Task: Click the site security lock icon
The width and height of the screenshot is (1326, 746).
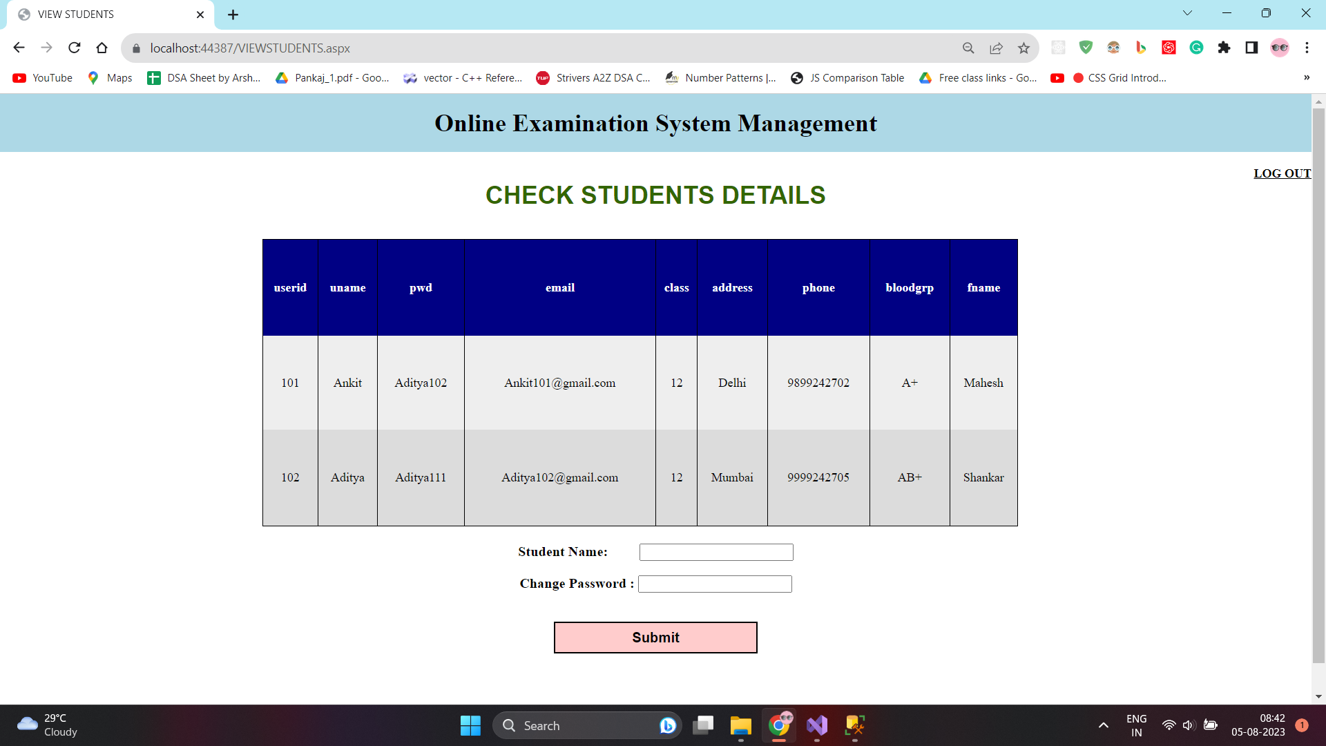Action: coord(136,48)
